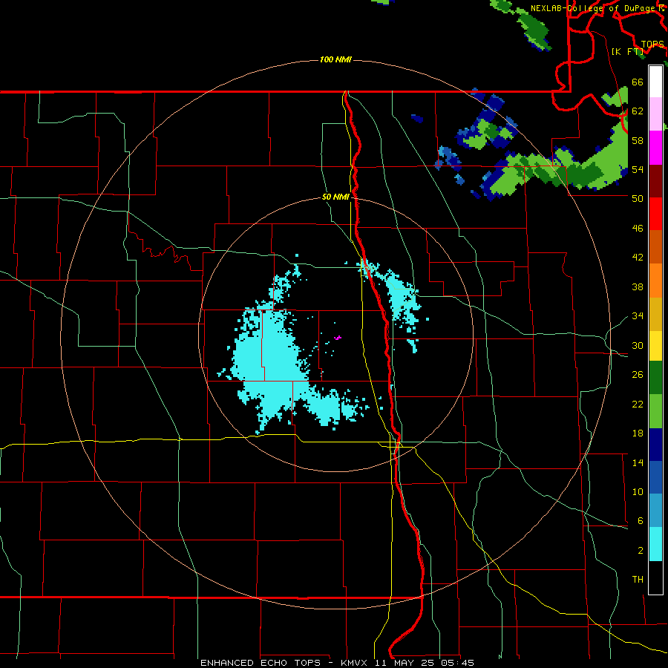This screenshot has height=668, width=668.
Task: Click the "50 NMI" range ring label
Action: tap(335, 197)
